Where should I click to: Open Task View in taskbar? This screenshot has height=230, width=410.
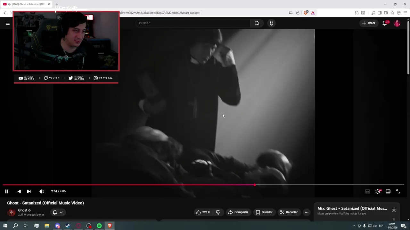(x=26, y=226)
